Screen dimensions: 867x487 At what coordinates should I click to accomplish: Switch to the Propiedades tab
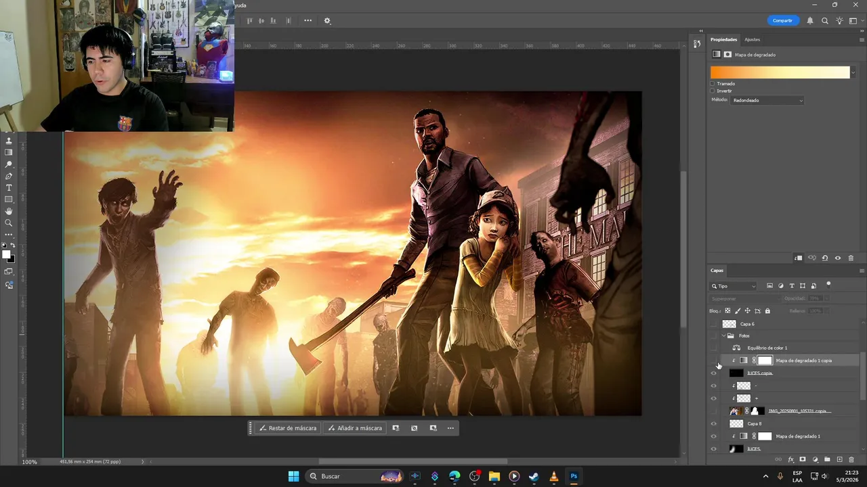pos(723,39)
